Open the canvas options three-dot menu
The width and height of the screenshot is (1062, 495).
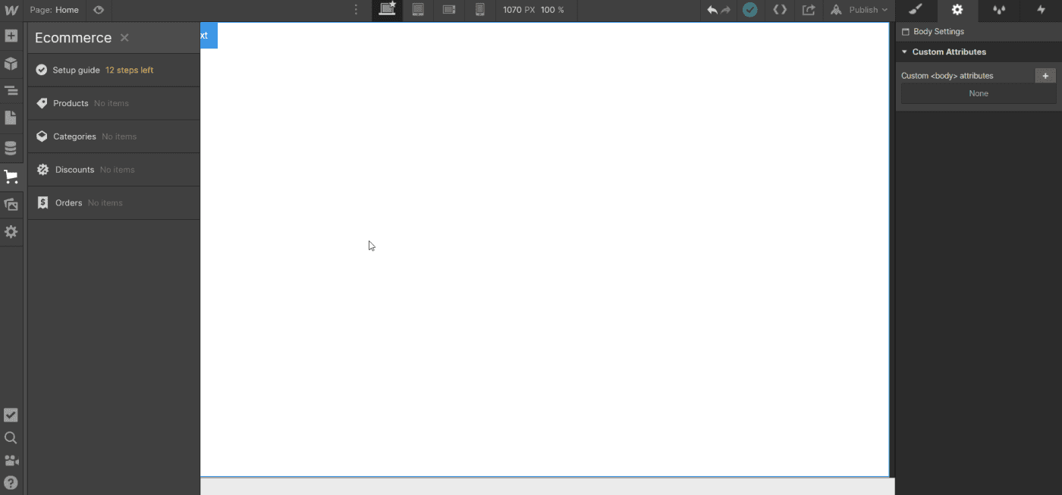click(x=357, y=10)
